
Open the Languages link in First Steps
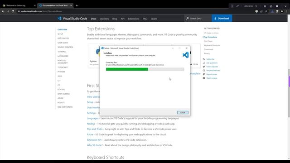[92, 118]
